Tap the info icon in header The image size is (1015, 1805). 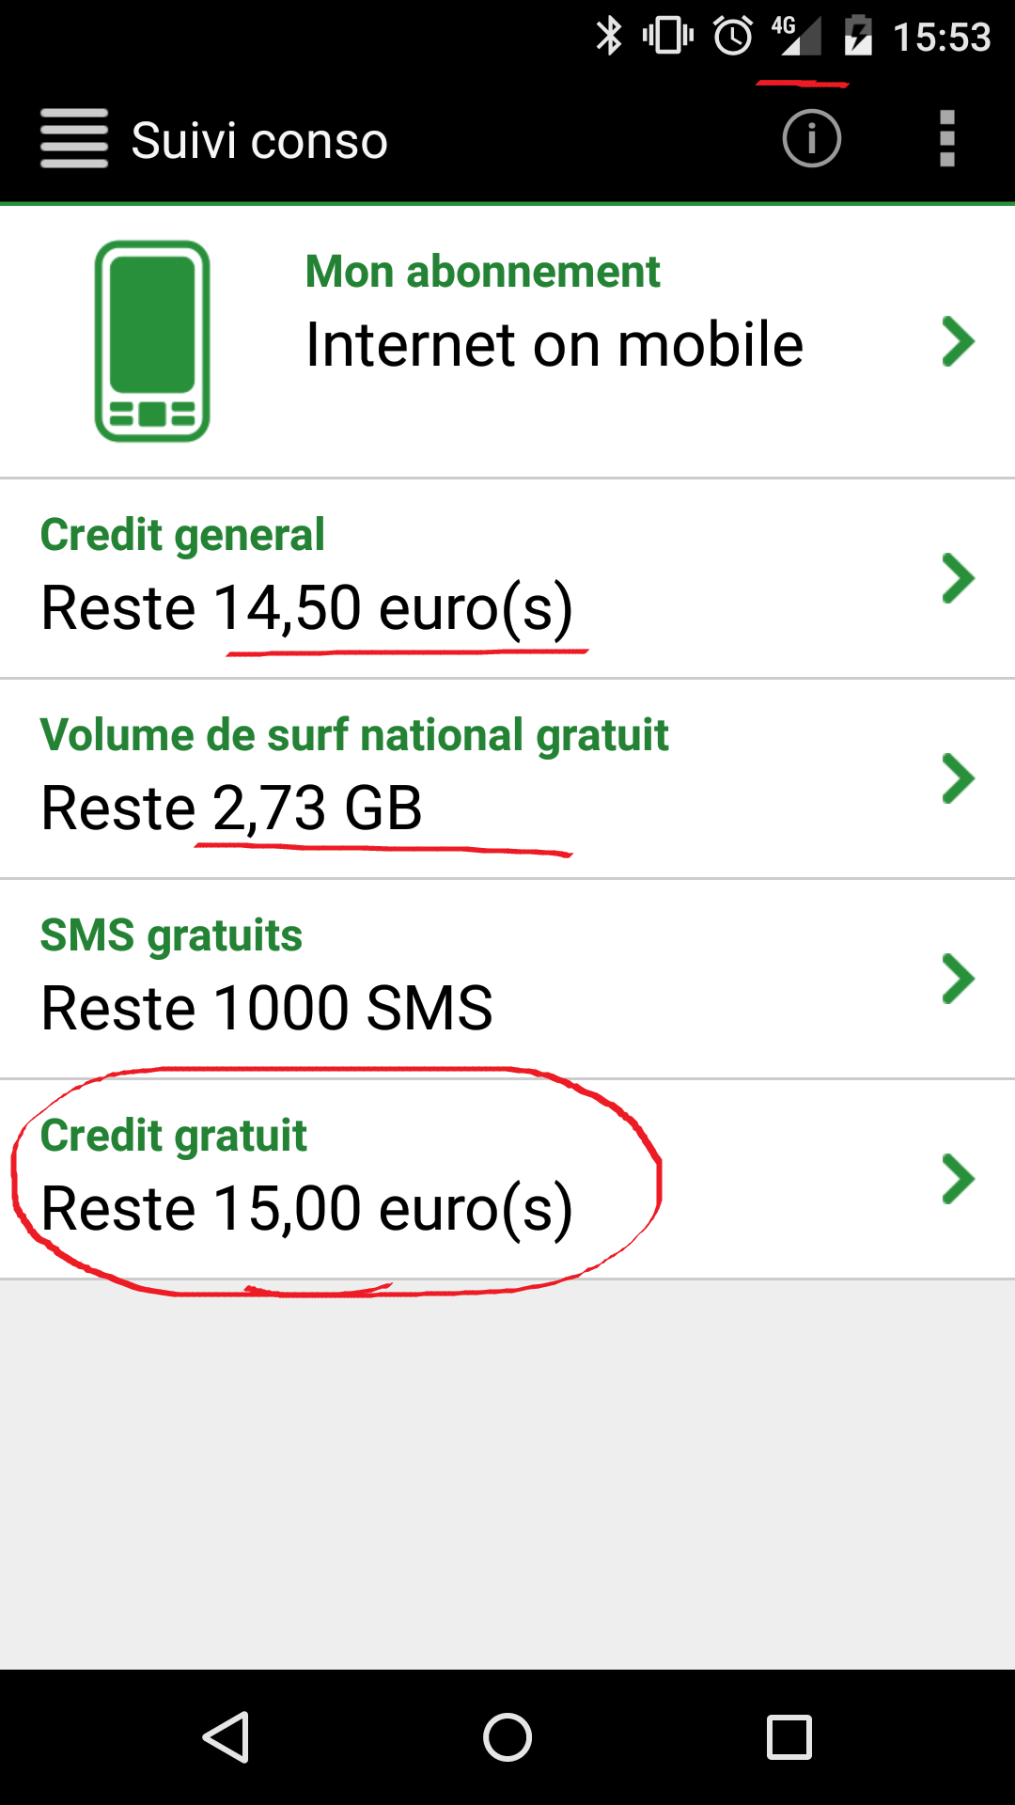[x=811, y=139]
